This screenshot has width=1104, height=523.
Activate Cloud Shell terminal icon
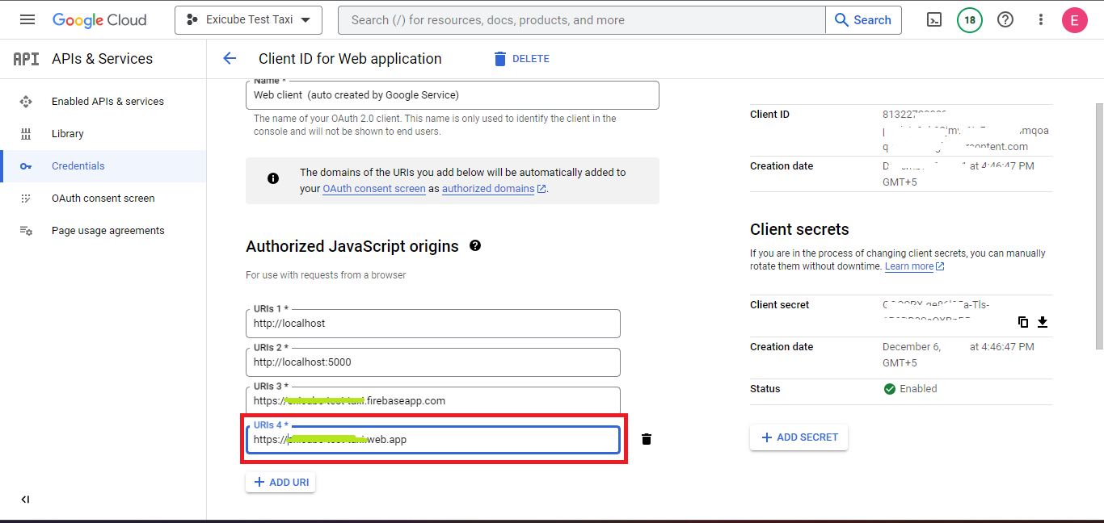(x=933, y=20)
